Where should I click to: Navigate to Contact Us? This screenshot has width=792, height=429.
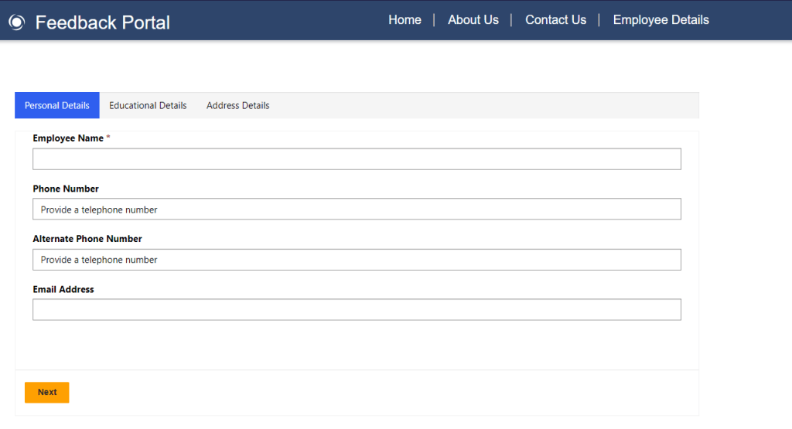[x=555, y=20]
